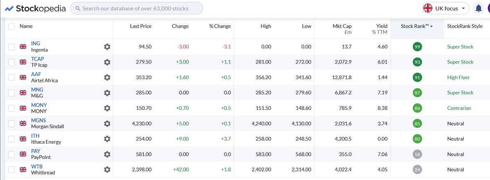The height and width of the screenshot is (180, 490).
Task: Open the MGNS ticker link
Action: [38, 120]
